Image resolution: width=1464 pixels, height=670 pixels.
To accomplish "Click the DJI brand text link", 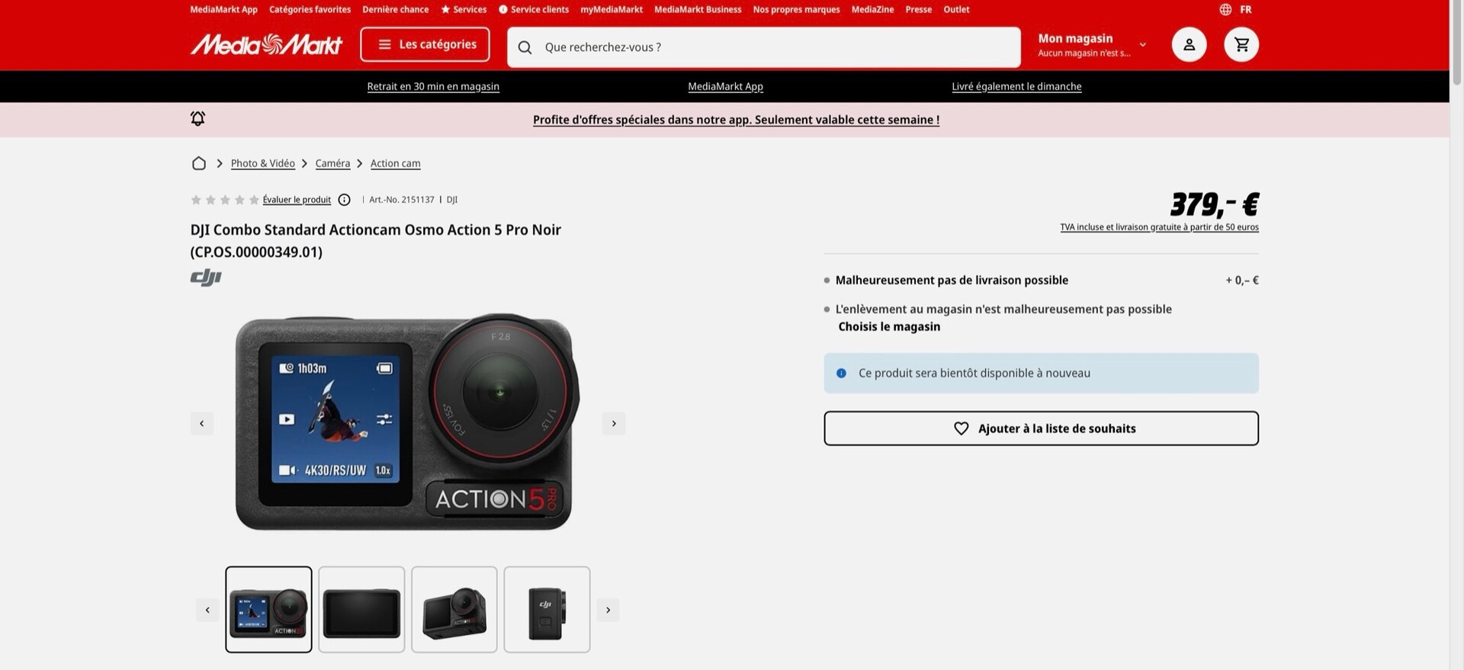I will tap(452, 200).
